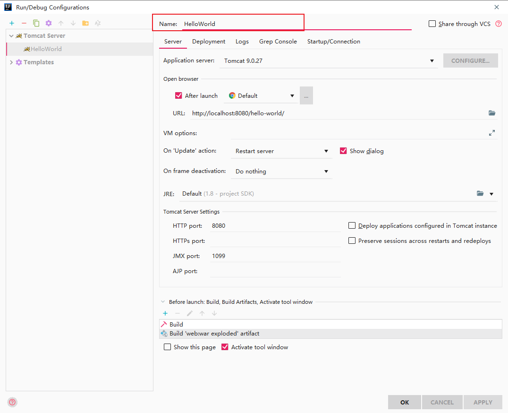Open the JRE dropdown arrow

pos(491,194)
